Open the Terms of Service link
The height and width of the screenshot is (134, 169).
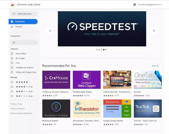pos(18,109)
